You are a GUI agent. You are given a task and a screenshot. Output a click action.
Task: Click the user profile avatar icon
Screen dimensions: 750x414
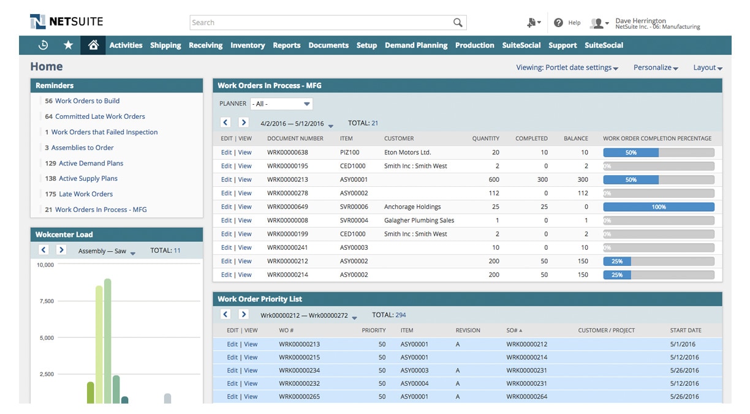pyautogui.click(x=596, y=23)
